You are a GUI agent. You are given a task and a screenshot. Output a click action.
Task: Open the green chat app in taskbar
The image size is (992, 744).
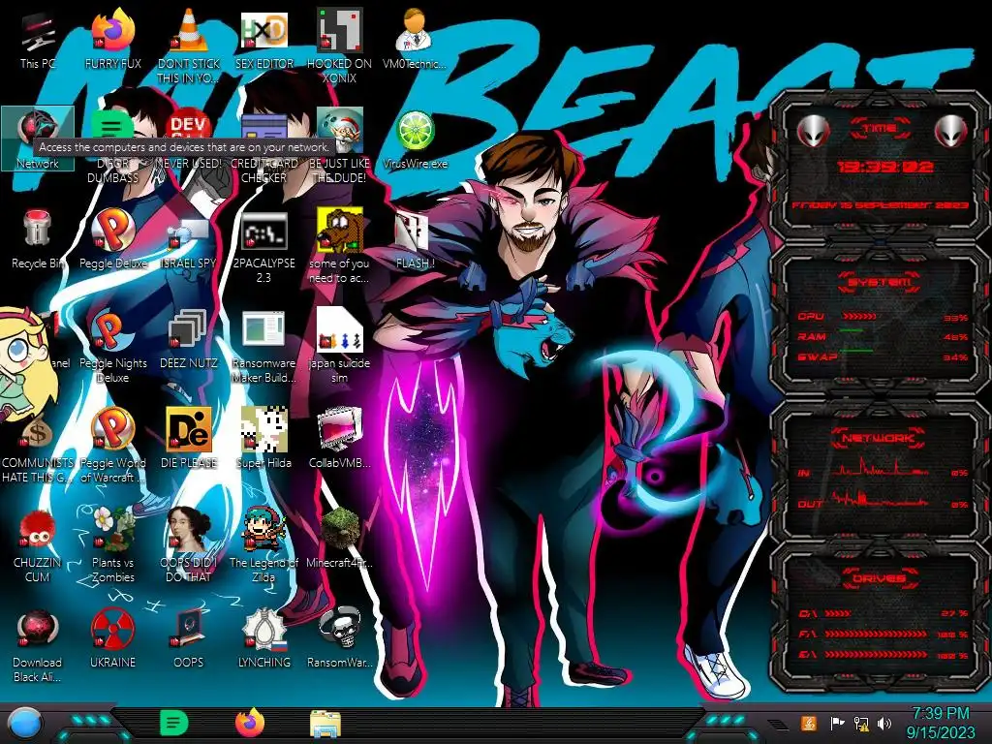174,723
